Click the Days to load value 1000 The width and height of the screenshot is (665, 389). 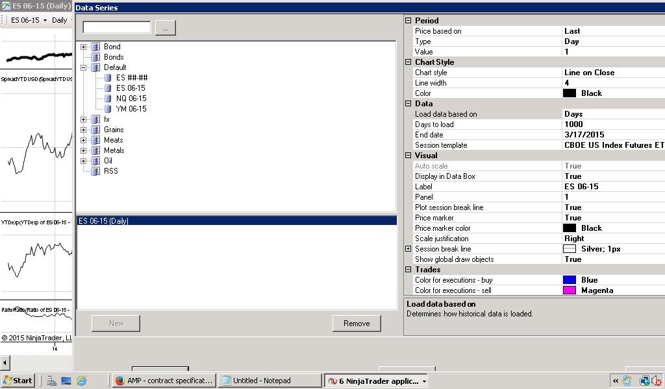point(573,124)
